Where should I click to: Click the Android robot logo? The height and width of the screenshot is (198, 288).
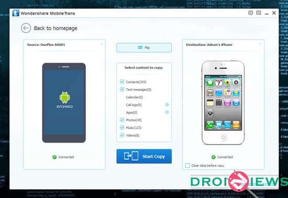click(x=64, y=98)
